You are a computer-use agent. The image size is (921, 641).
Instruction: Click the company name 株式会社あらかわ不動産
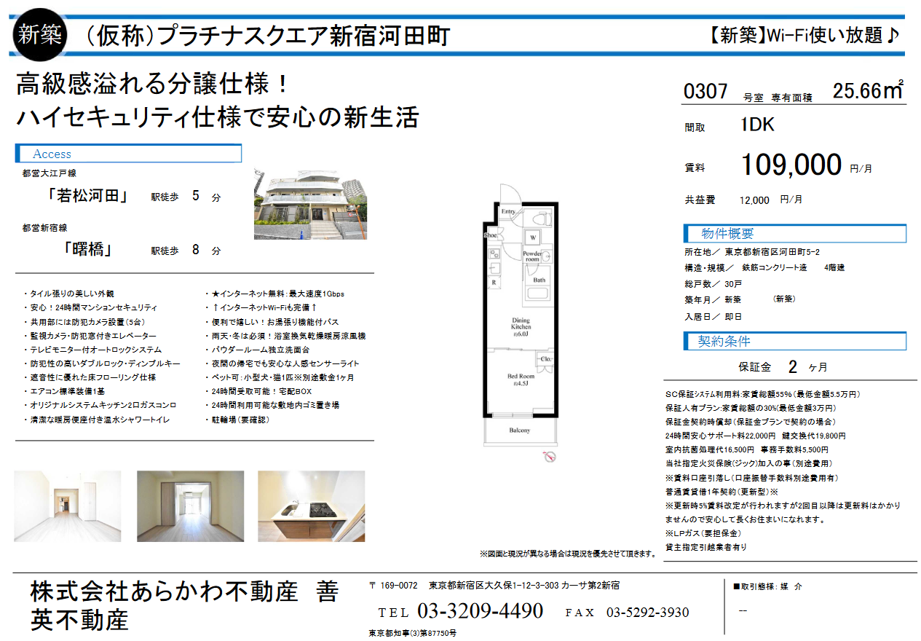pyautogui.click(x=164, y=592)
